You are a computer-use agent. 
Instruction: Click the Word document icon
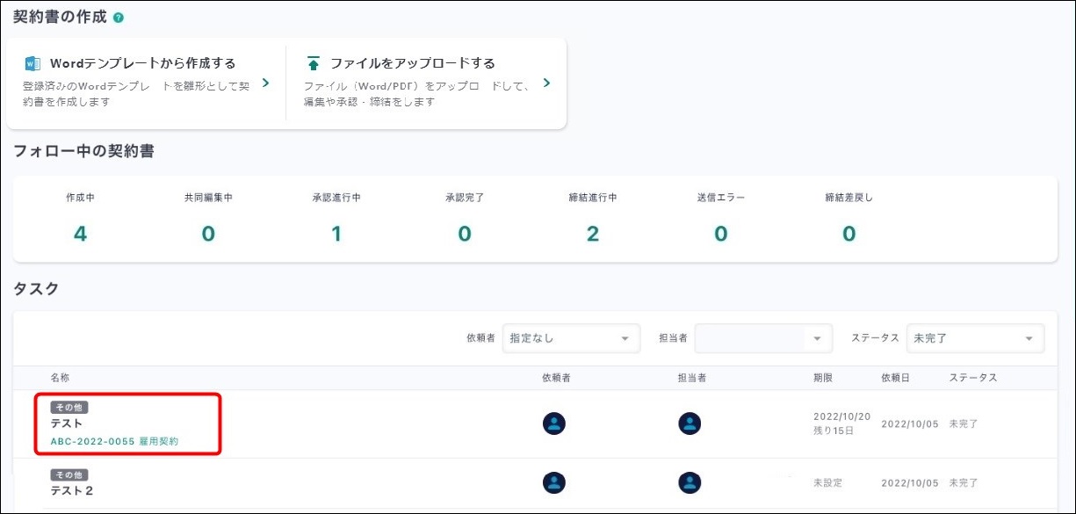point(32,63)
